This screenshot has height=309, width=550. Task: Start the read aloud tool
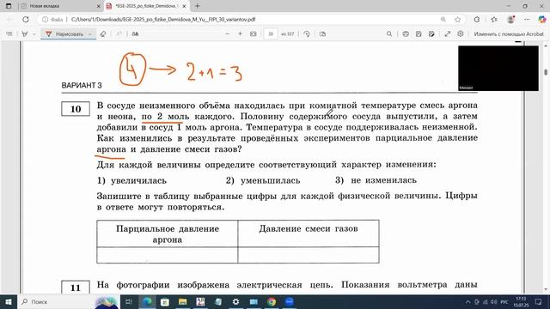click(x=135, y=34)
